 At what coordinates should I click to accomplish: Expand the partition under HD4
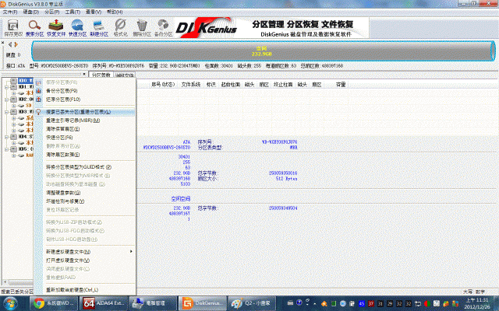14,143
